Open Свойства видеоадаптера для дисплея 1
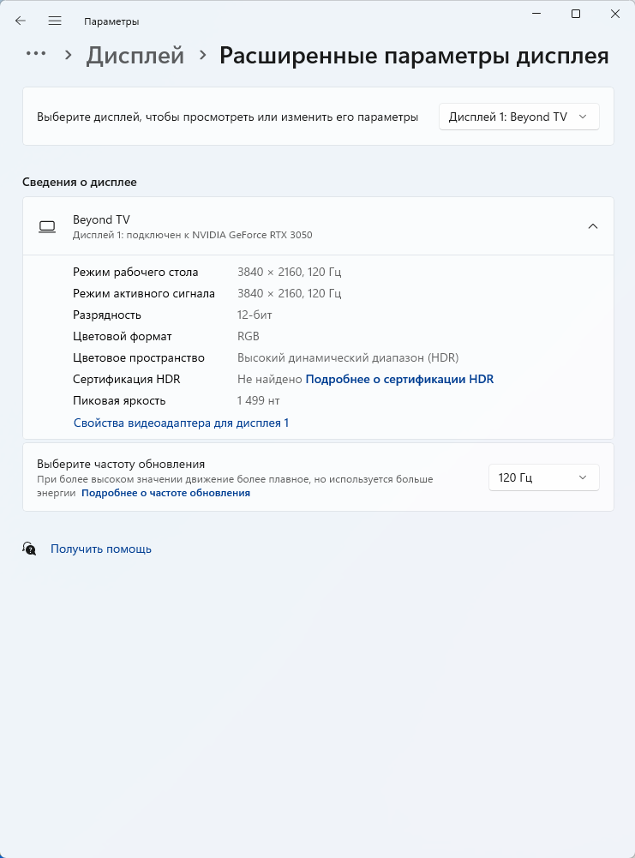 point(181,423)
